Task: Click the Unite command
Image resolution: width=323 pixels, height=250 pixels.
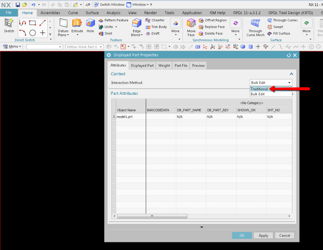Action: (106, 27)
